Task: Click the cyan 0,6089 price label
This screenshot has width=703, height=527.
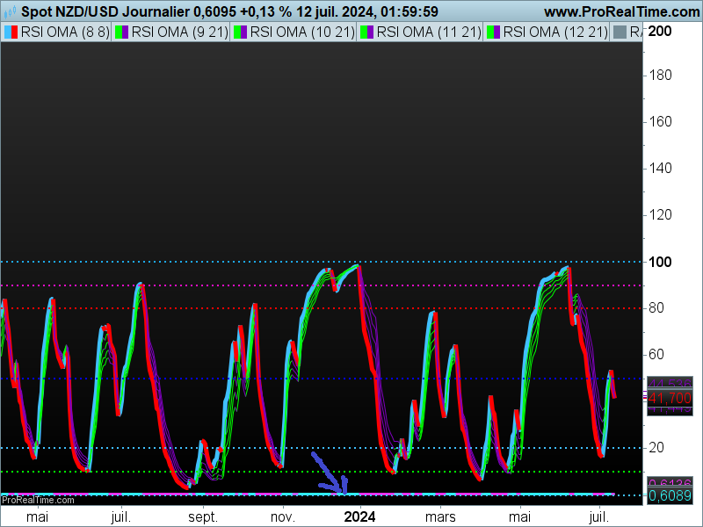Action: point(670,495)
